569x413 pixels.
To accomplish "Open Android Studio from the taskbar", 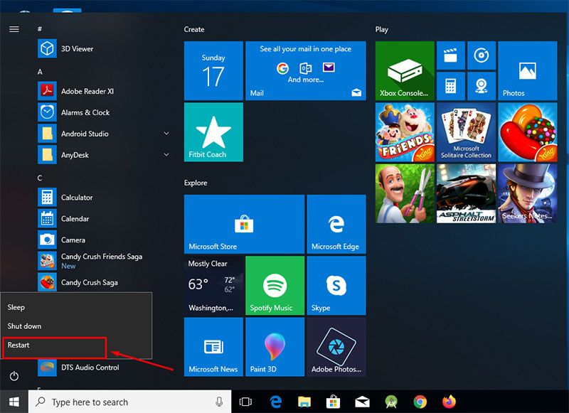I will (x=391, y=402).
